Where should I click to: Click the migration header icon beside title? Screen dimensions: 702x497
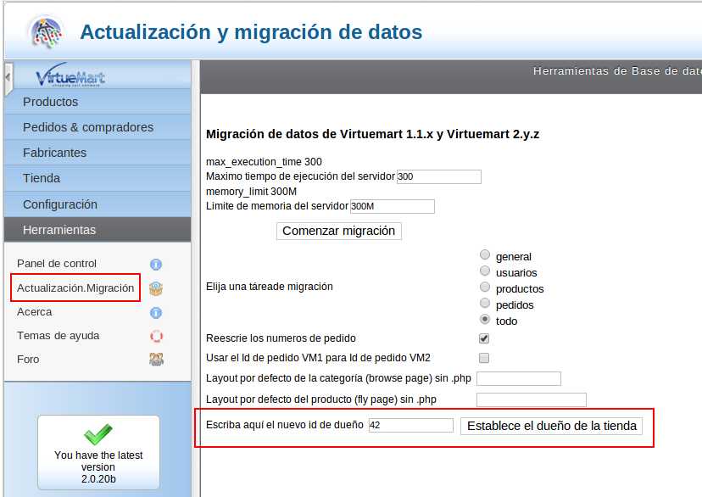point(45,32)
